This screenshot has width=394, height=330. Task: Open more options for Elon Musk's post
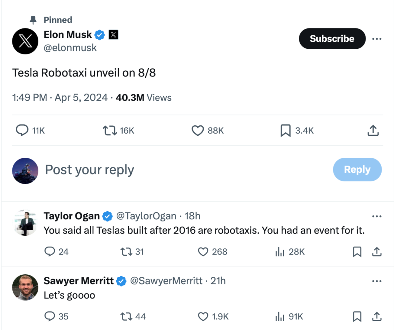(376, 39)
